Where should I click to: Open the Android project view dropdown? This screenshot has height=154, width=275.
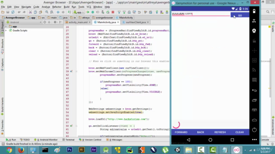[x=24, y=22]
